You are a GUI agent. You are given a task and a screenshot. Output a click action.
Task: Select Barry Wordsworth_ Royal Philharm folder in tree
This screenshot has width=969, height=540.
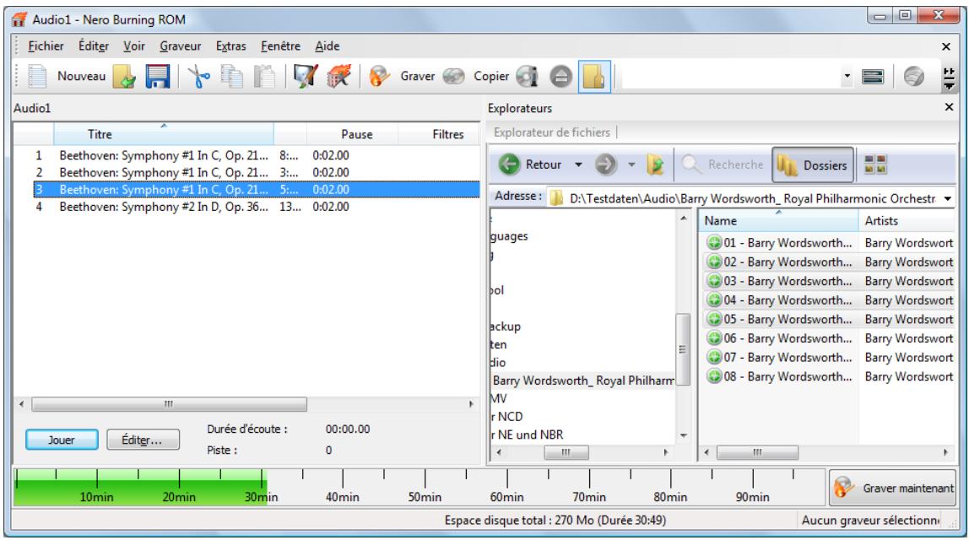pos(582,381)
